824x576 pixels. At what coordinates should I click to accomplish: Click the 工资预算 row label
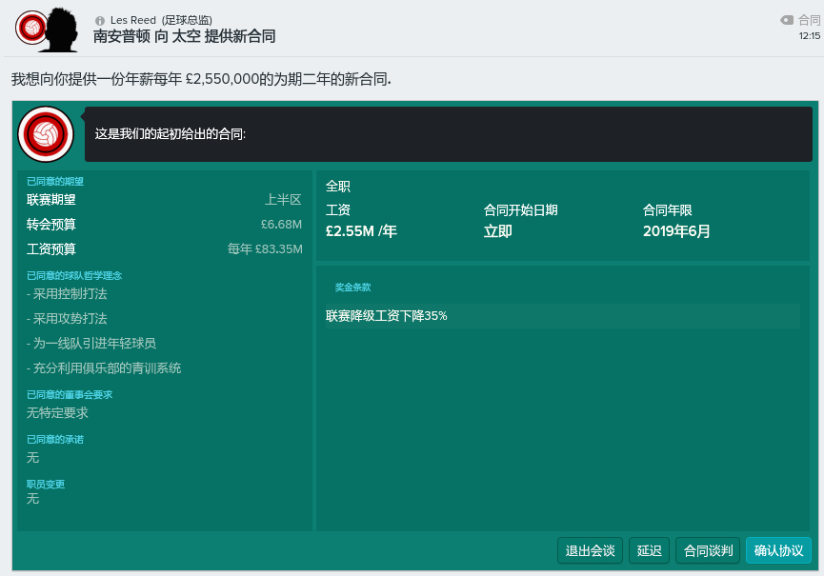tap(51, 248)
